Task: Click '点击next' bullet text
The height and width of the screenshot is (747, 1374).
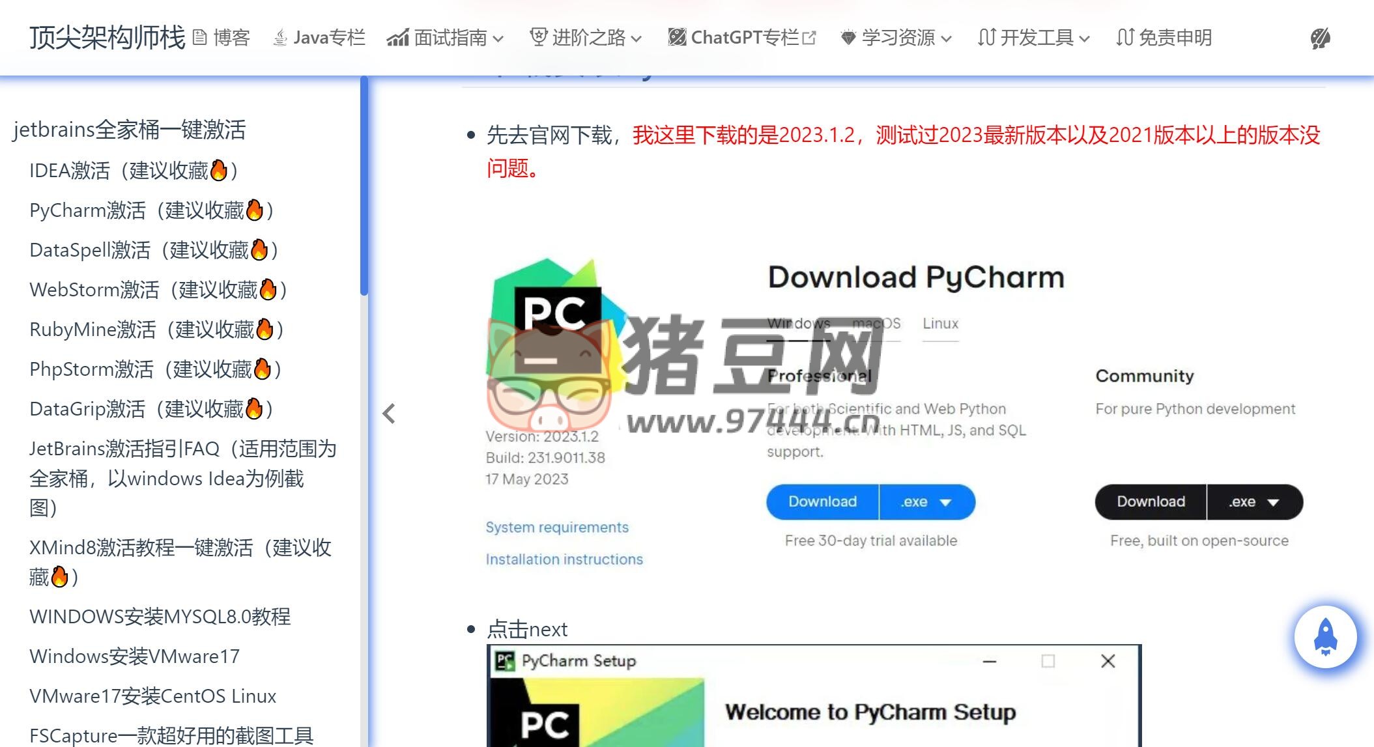Action: point(527,630)
